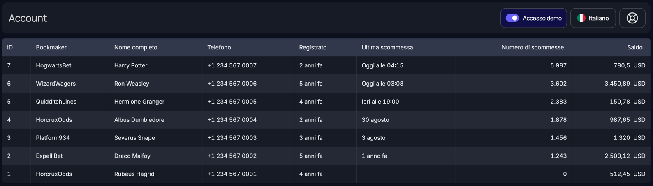Select Hermione Granger's name cell
Viewport: 653px width, 186px height.
pos(139,102)
